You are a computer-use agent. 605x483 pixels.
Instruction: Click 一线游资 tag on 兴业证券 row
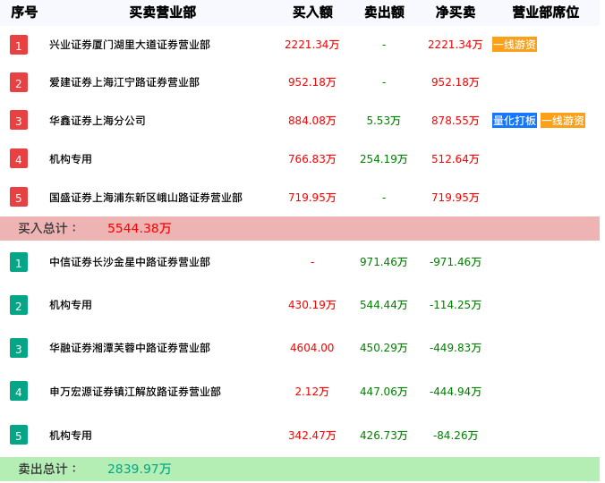(515, 45)
